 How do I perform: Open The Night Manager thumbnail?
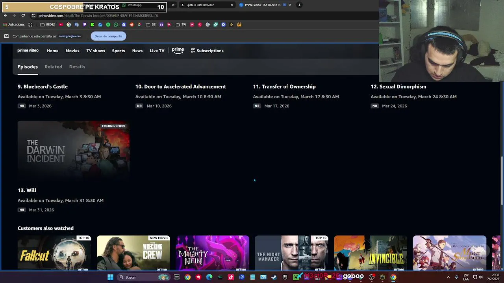(291, 254)
